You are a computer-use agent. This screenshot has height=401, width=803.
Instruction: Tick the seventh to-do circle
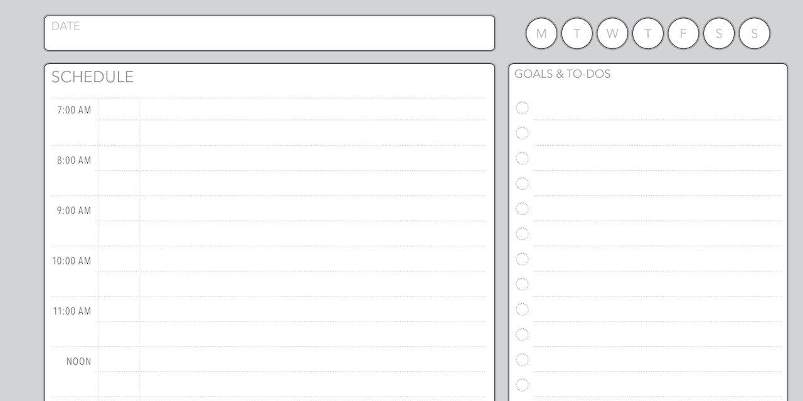522,259
